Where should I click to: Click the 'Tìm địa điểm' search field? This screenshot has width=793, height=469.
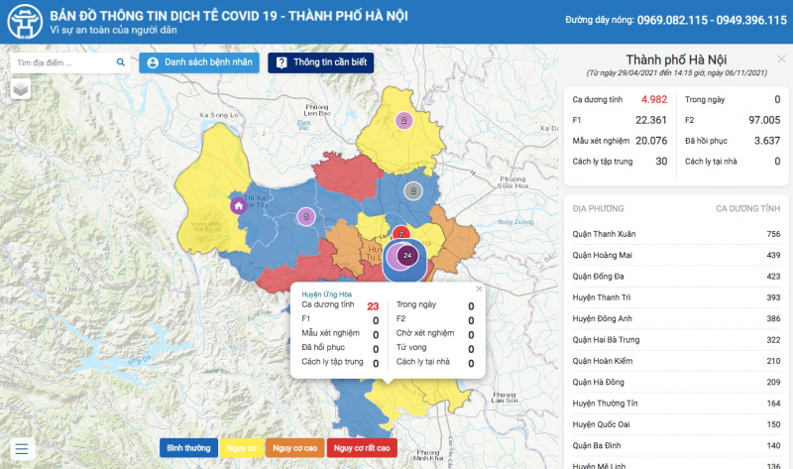click(x=61, y=62)
